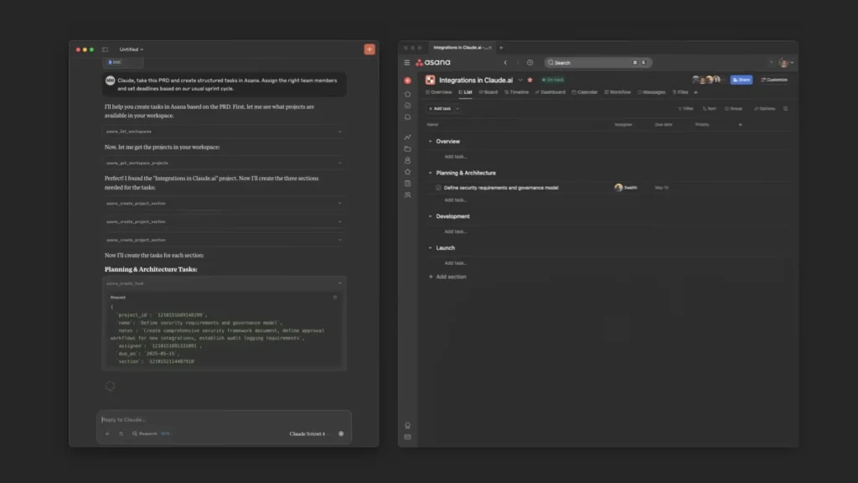Add a new column with plus icon
This screenshot has width=858, height=483.
741,124
